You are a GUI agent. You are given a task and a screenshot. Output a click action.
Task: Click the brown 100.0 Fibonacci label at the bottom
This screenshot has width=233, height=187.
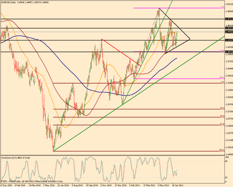coord(222,150)
